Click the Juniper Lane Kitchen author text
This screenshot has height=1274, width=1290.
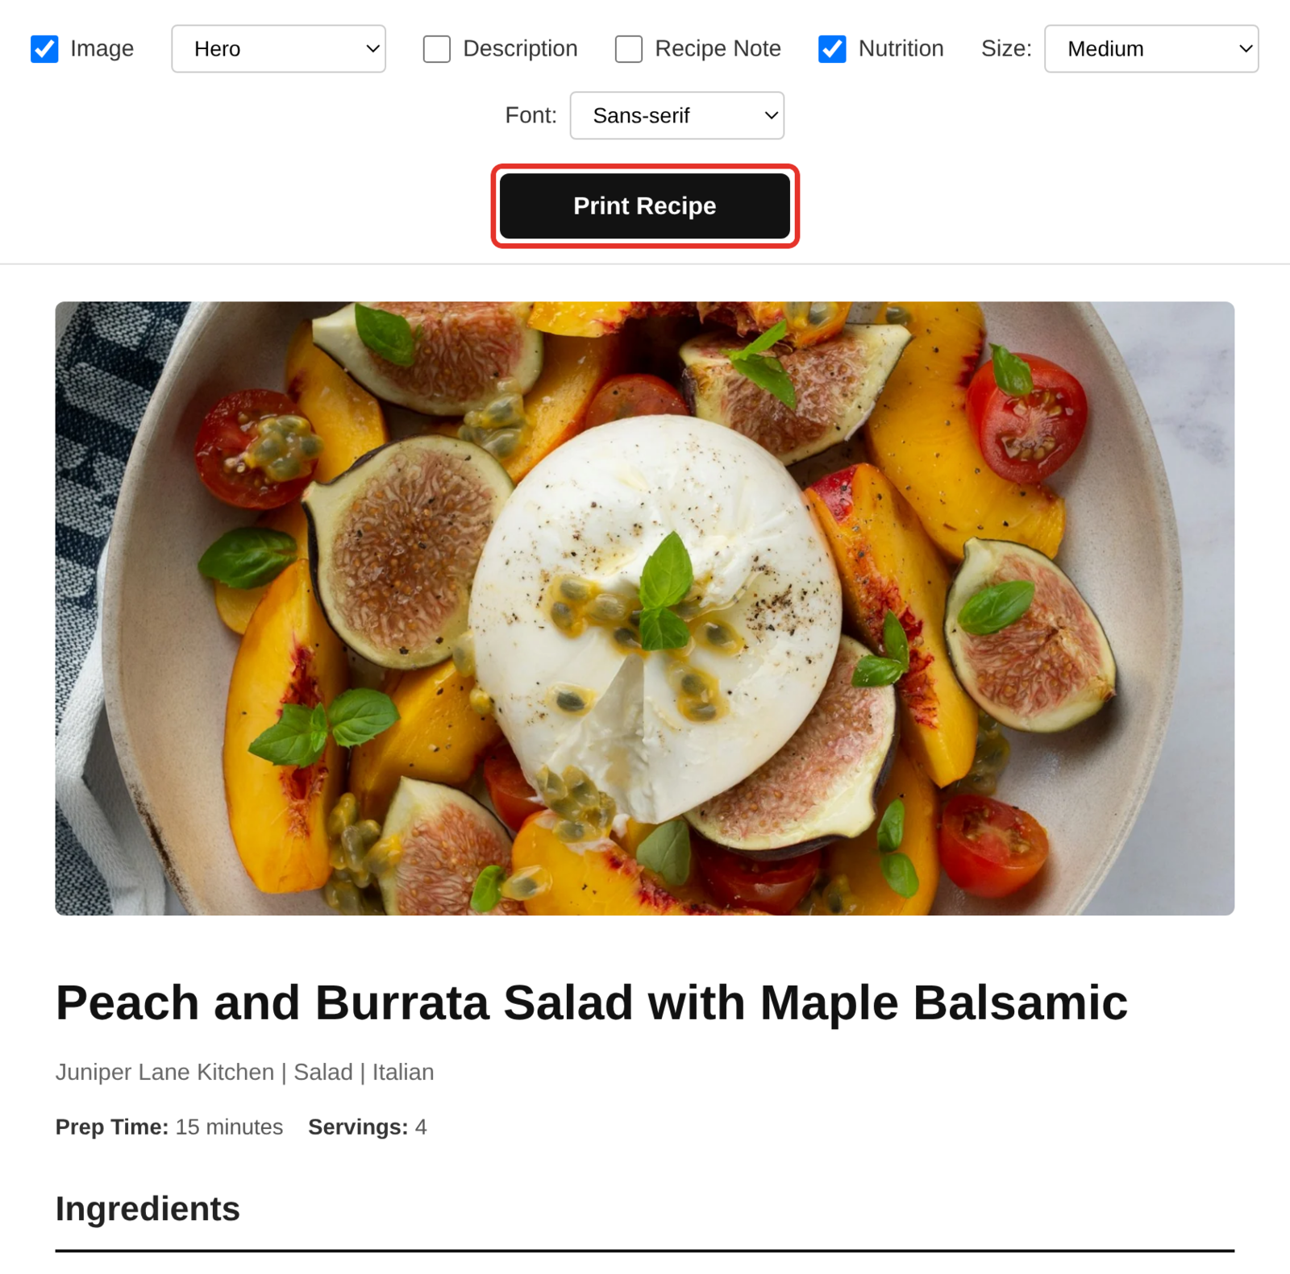coord(164,1073)
